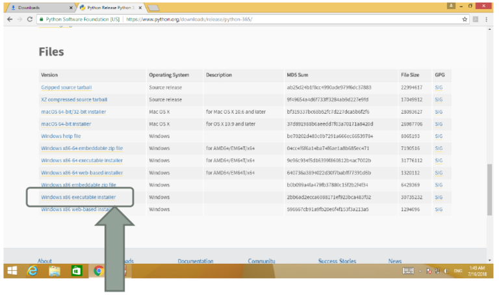Open File Explorer from the taskbar
The height and width of the screenshot is (295, 499).
coord(55,270)
